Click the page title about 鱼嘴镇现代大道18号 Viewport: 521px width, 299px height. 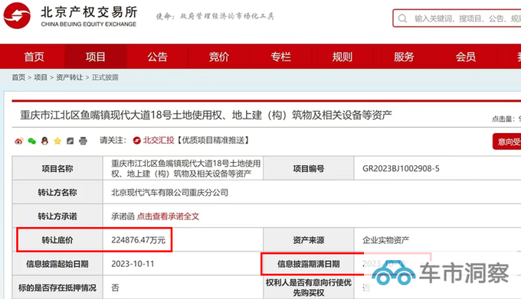tap(206, 115)
